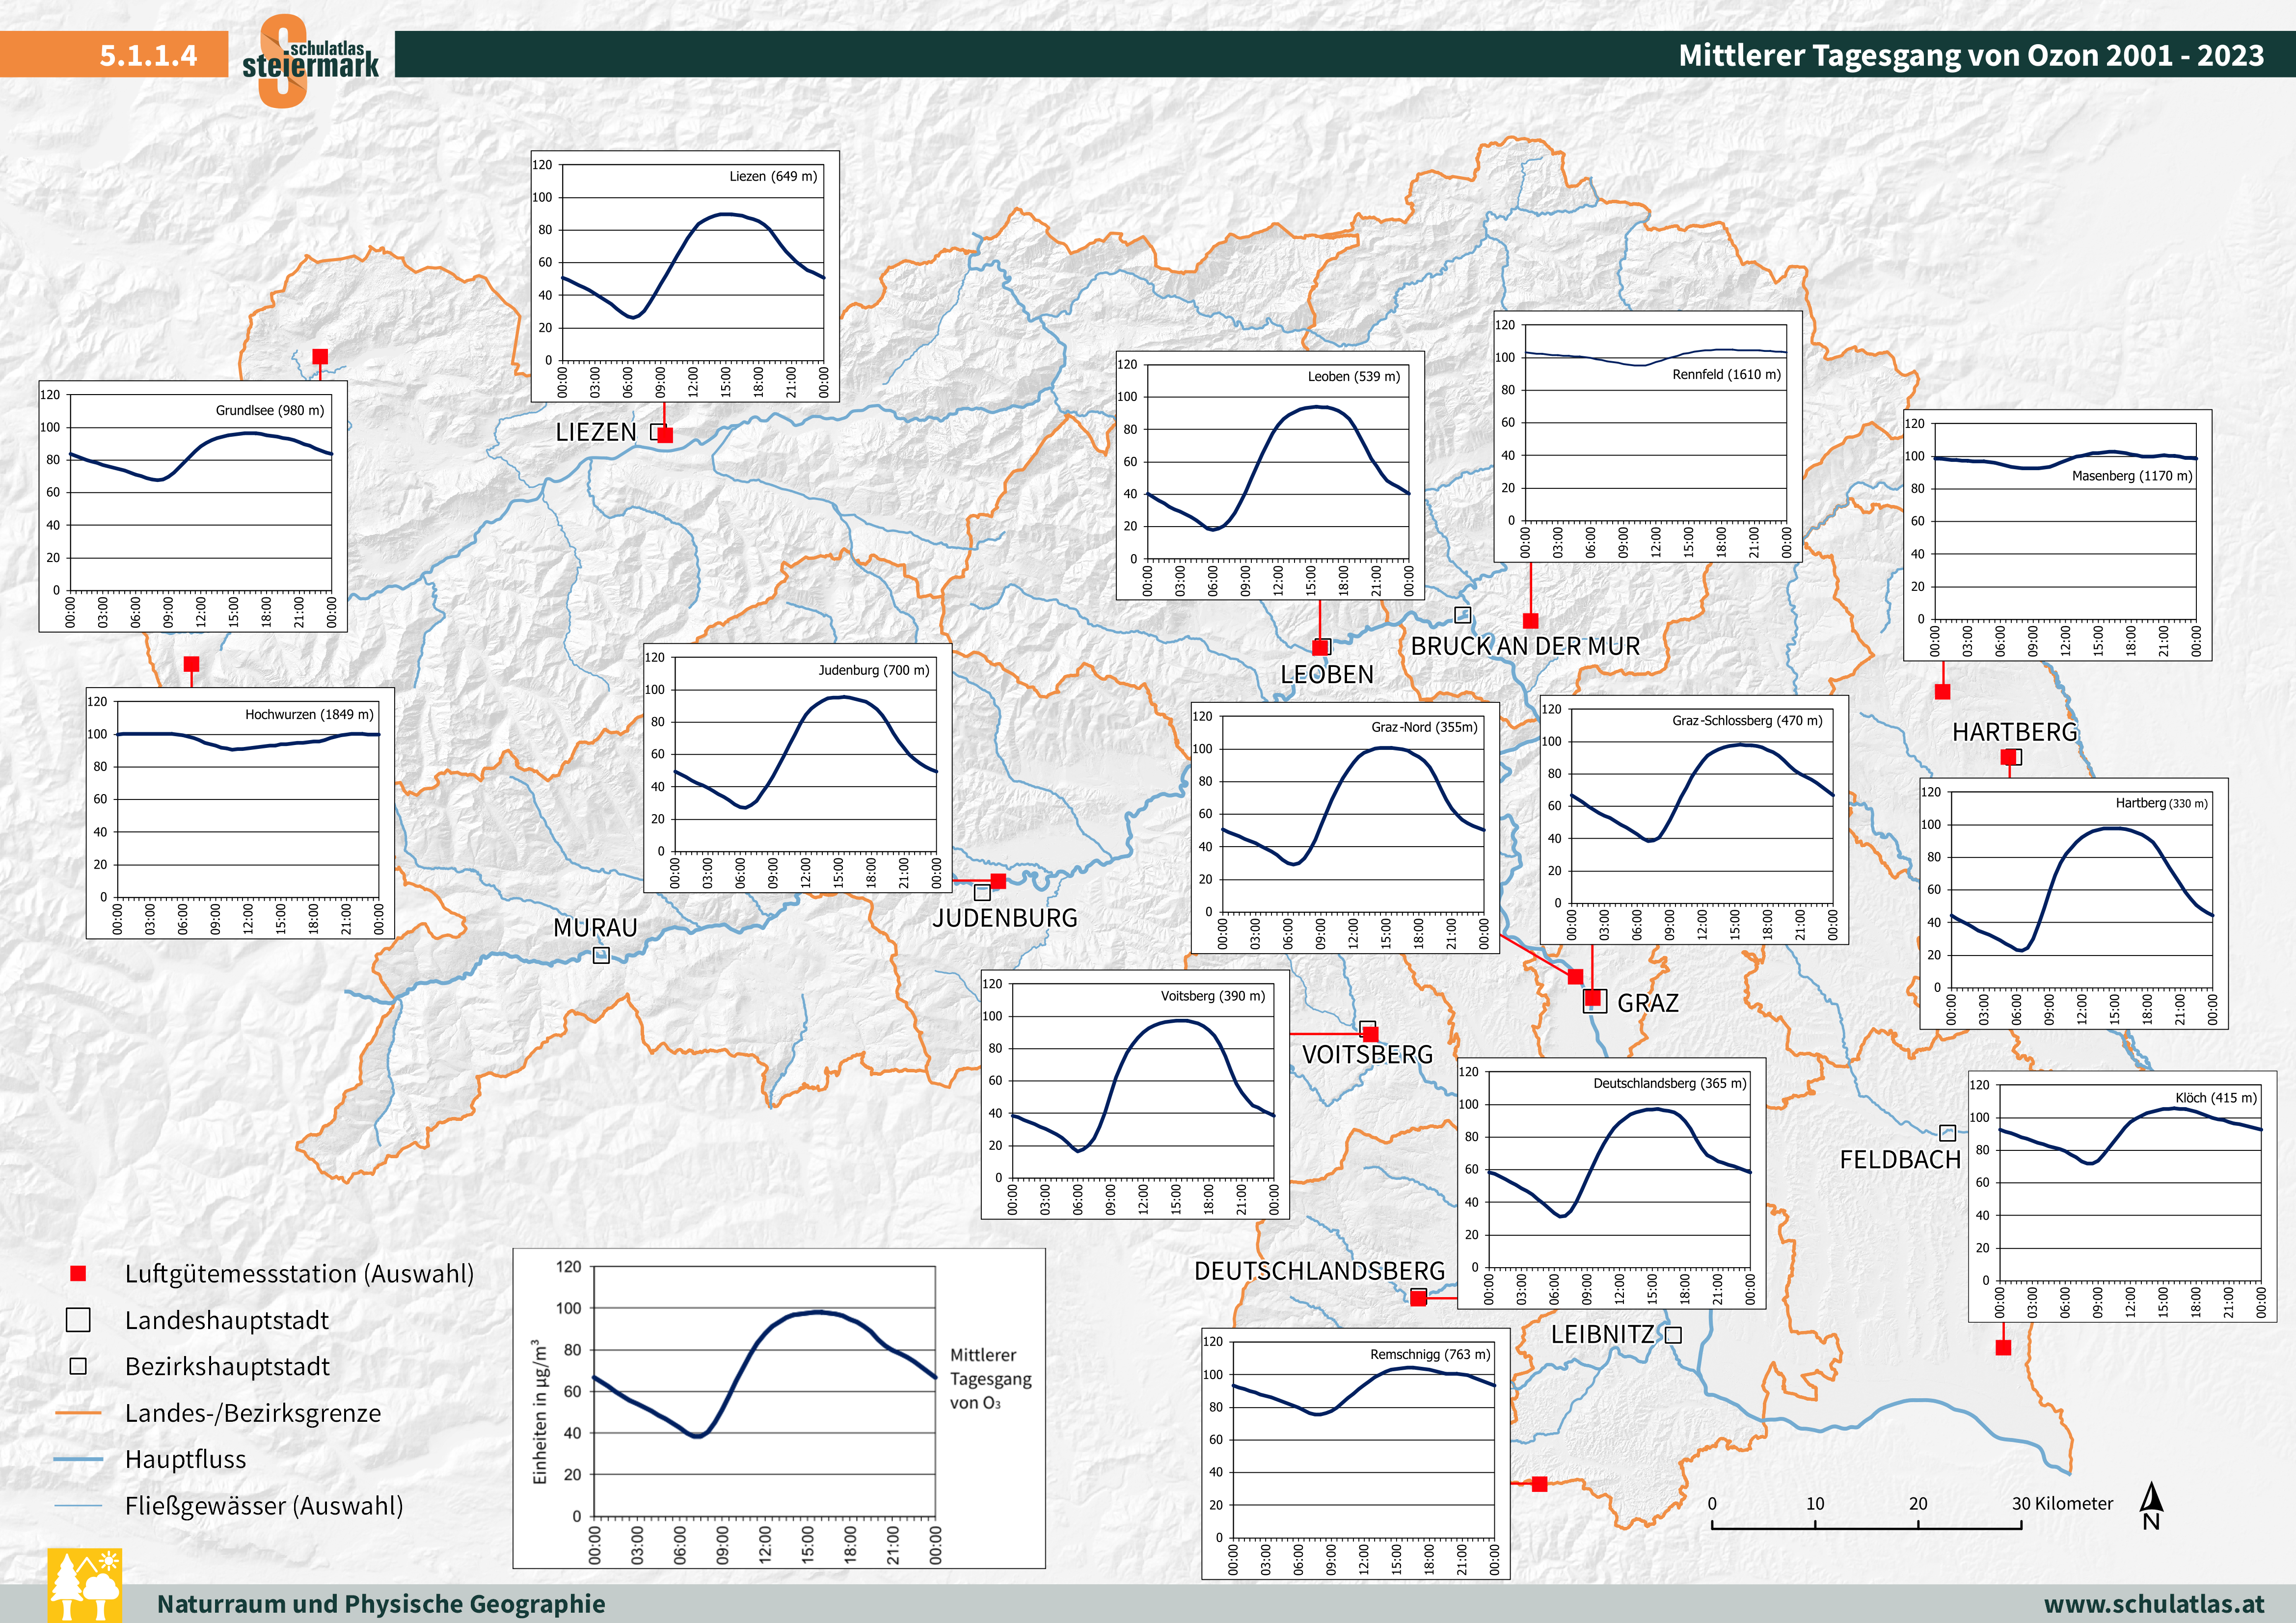The height and width of the screenshot is (1623, 2296).
Task: Select the map sheet number 5.1.1.4
Action: click(x=150, y=57)
